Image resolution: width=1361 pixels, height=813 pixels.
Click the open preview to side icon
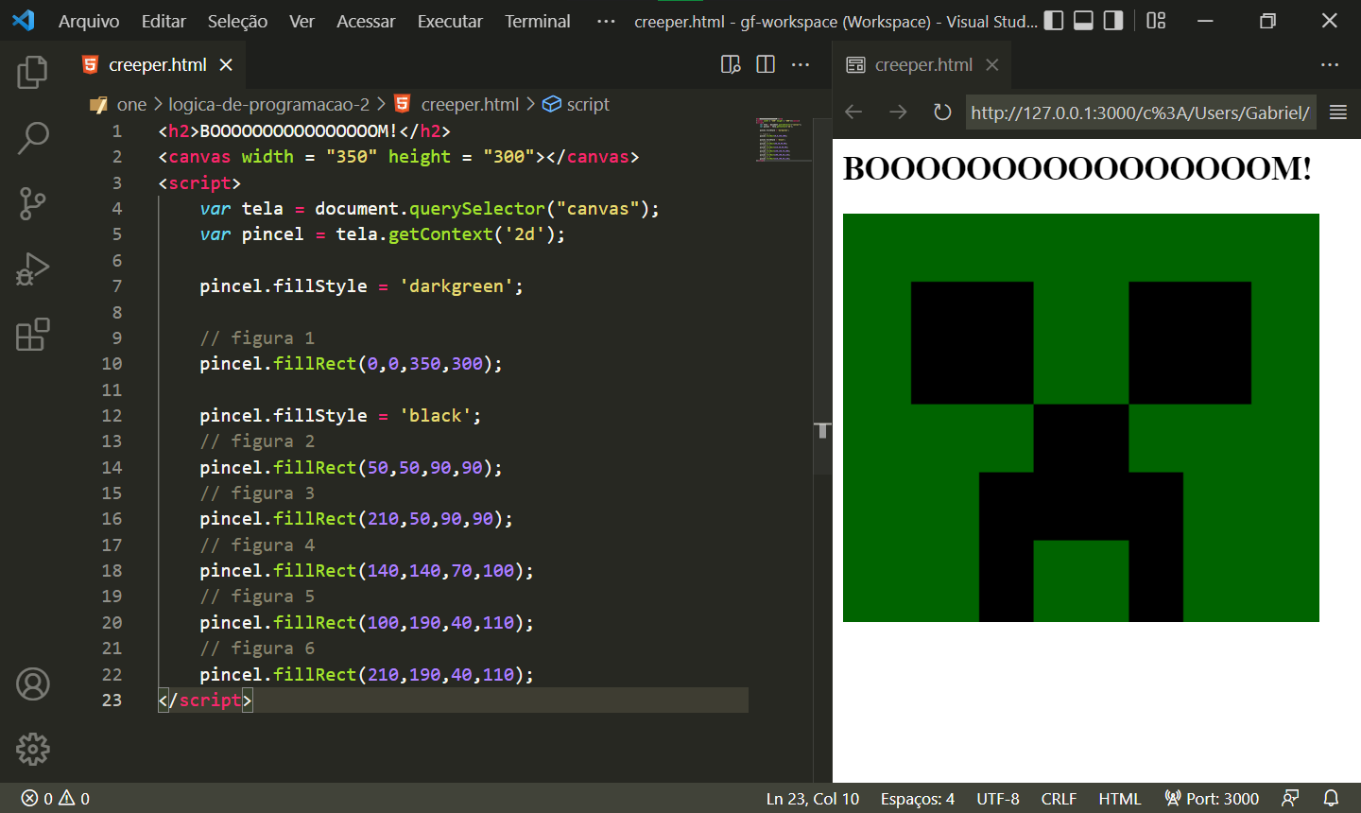731,64
